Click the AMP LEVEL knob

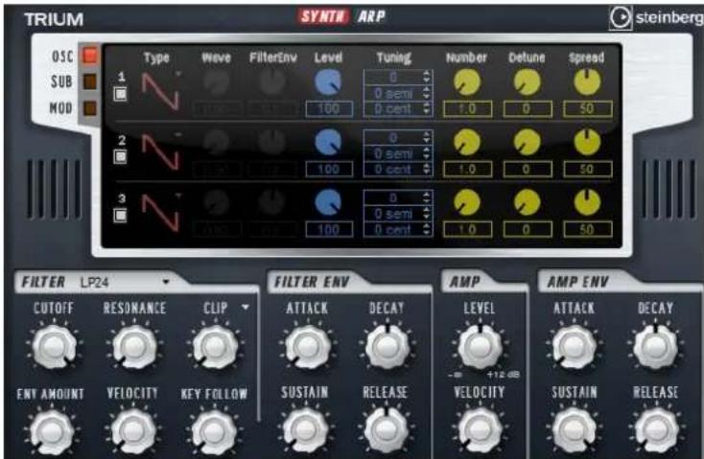[480, 346]
